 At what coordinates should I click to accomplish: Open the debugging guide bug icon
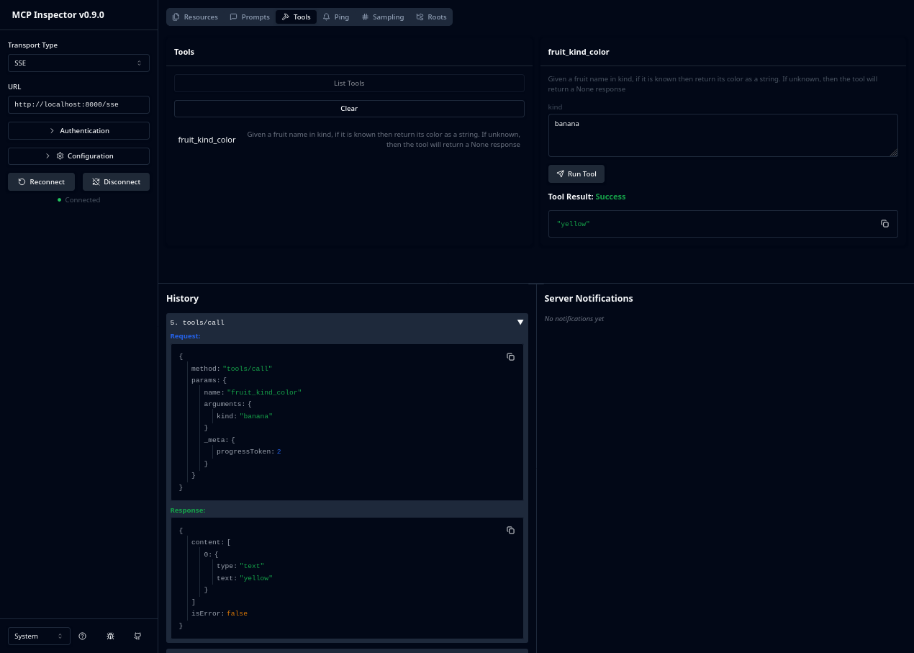pos(110,636)
